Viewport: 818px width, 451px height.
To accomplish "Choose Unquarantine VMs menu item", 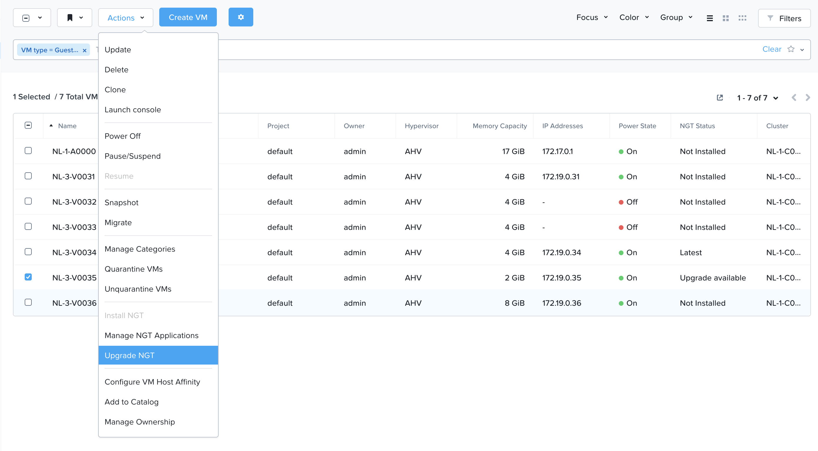I will [158, 289].
